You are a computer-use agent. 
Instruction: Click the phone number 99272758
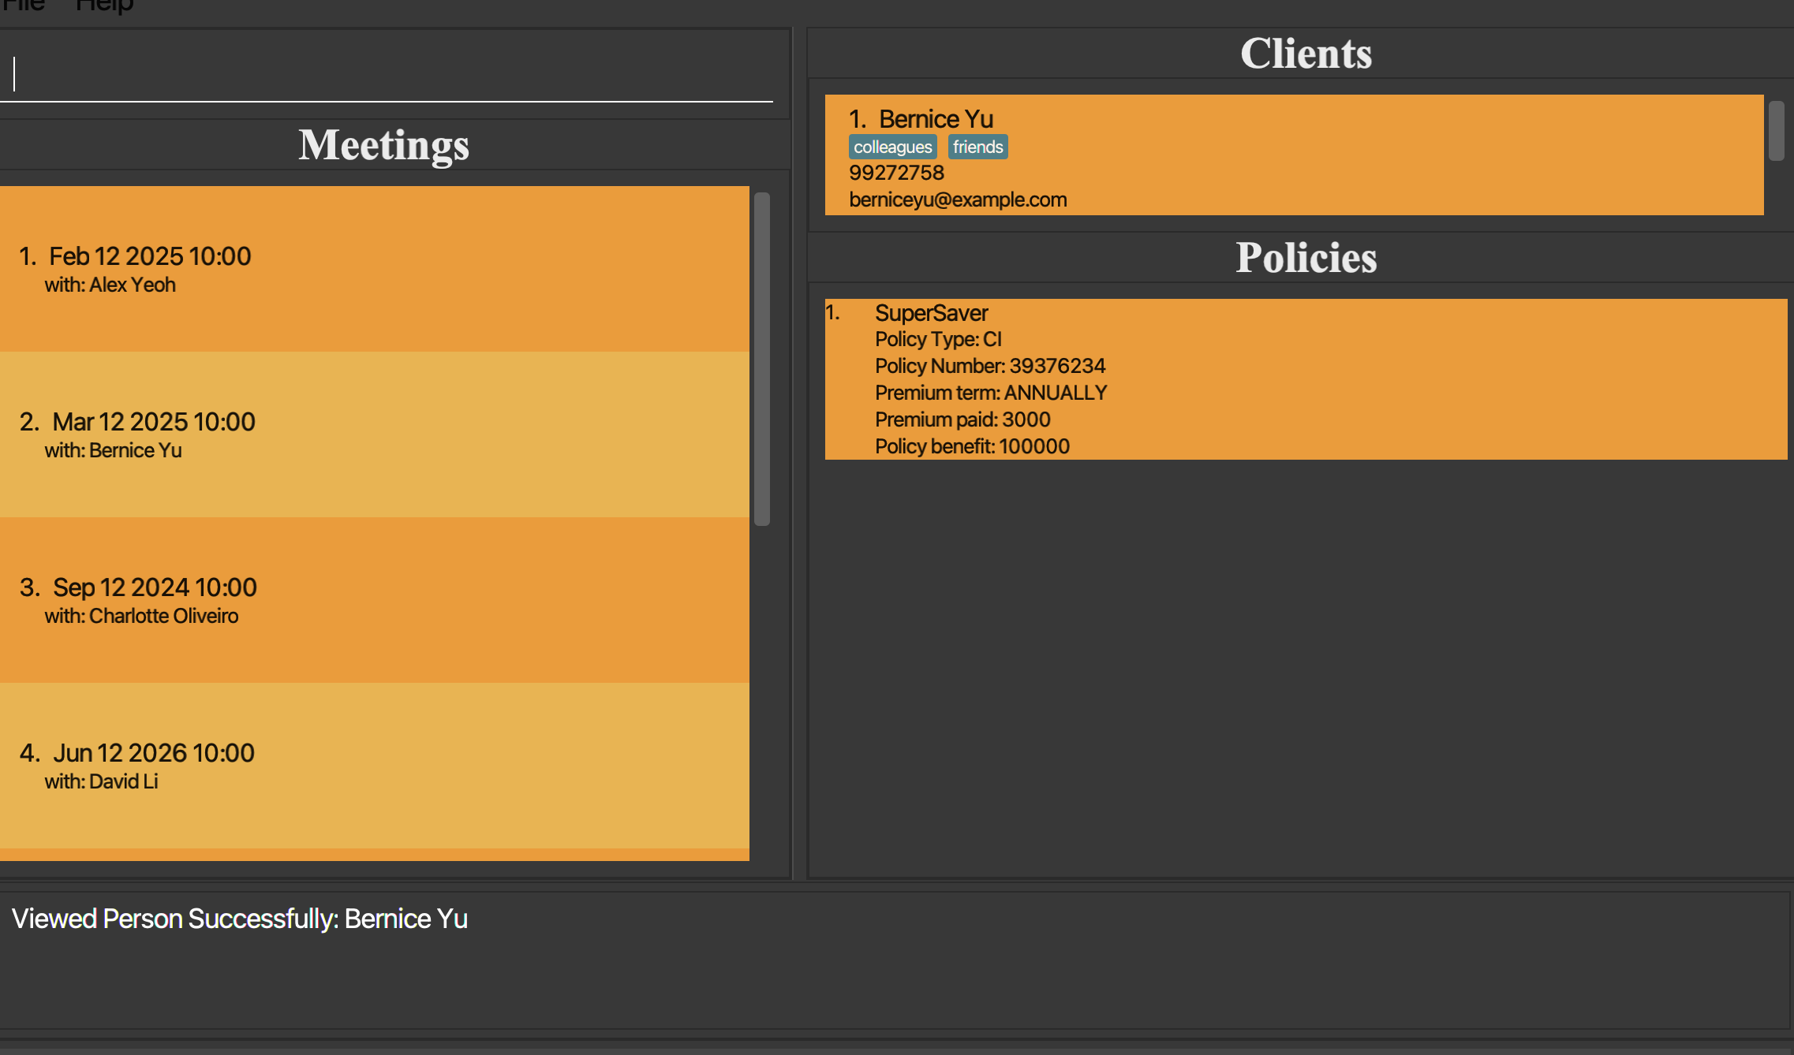(896, 173)
